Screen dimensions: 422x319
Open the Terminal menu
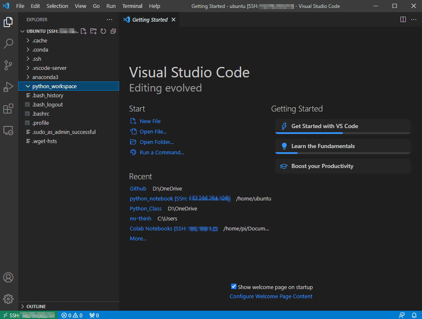[132, 6]
